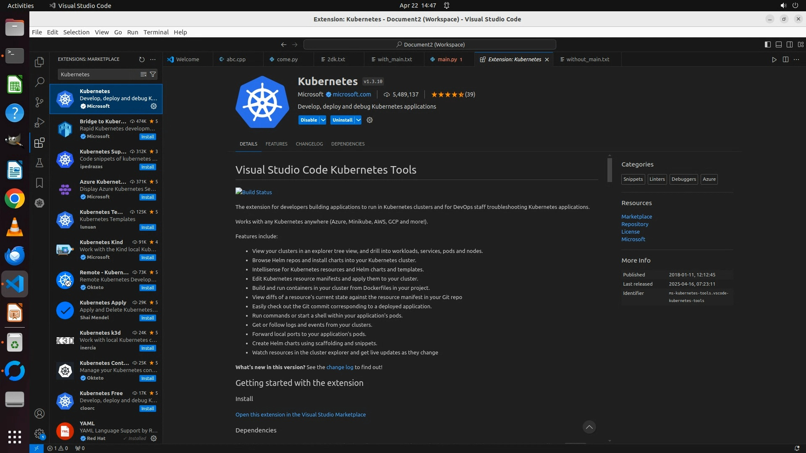The height and width of the screenshot is (453, 806).
Task: Install Bridge to Kubernetes extension
Action: (x=147, y=137)
